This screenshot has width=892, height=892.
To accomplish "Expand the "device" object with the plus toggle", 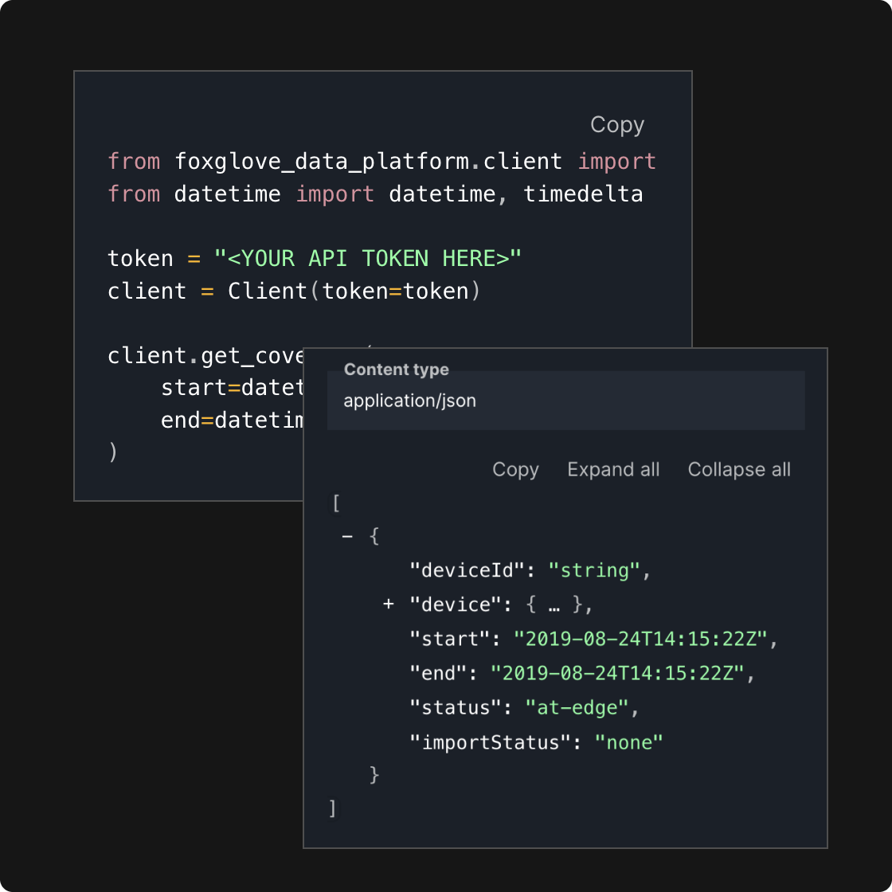I will [388, 604].
